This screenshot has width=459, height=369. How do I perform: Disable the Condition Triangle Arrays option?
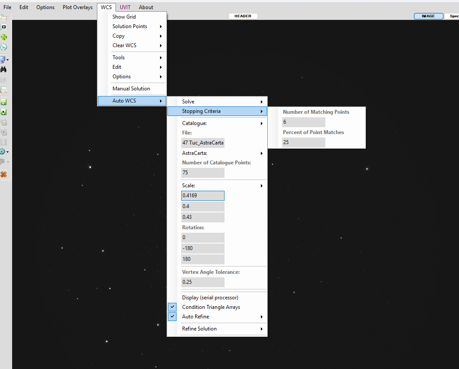(211, 307)
